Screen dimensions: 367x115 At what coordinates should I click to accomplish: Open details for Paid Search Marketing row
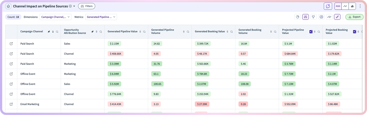(11, 64)
